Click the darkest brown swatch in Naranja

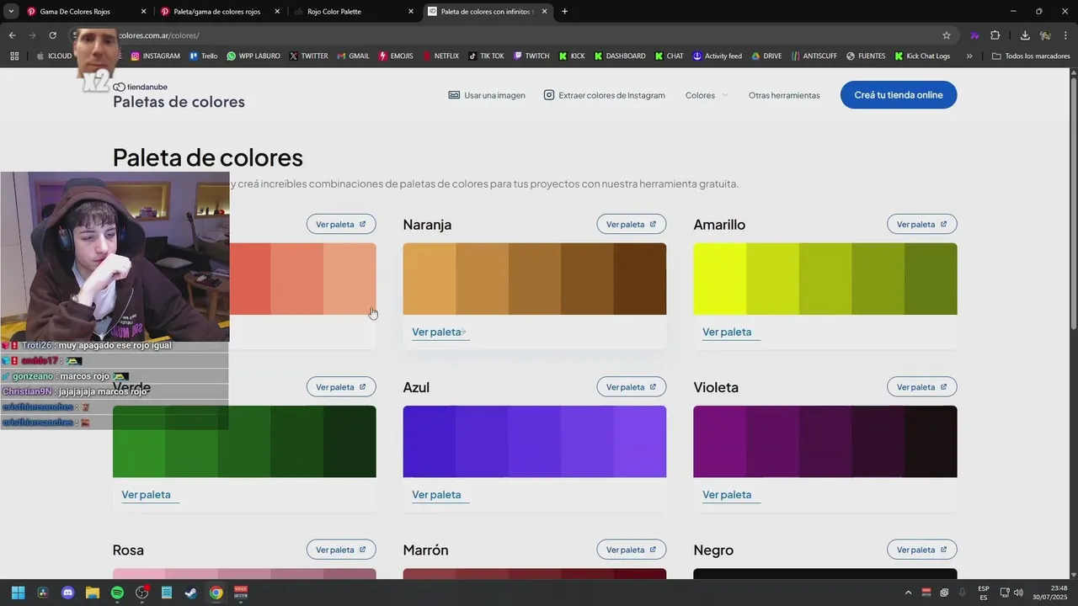click(x=640, y=279)
